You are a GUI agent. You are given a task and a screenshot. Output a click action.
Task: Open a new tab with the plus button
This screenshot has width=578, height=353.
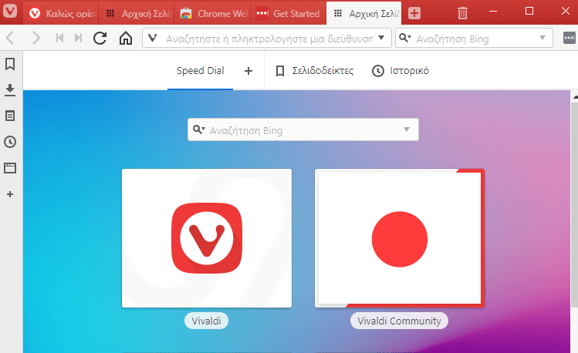[x=414, y=13]
